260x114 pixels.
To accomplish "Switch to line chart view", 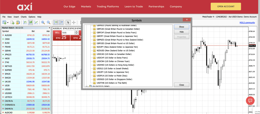I will point(36,22).
